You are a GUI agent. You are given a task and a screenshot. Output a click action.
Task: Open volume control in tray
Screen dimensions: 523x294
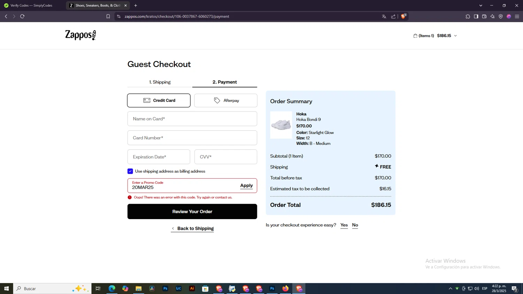point(477,288)
